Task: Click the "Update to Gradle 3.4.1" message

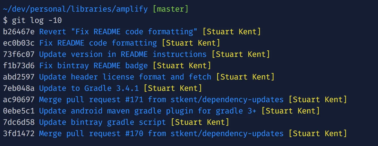Action: (x=89, y=88)
